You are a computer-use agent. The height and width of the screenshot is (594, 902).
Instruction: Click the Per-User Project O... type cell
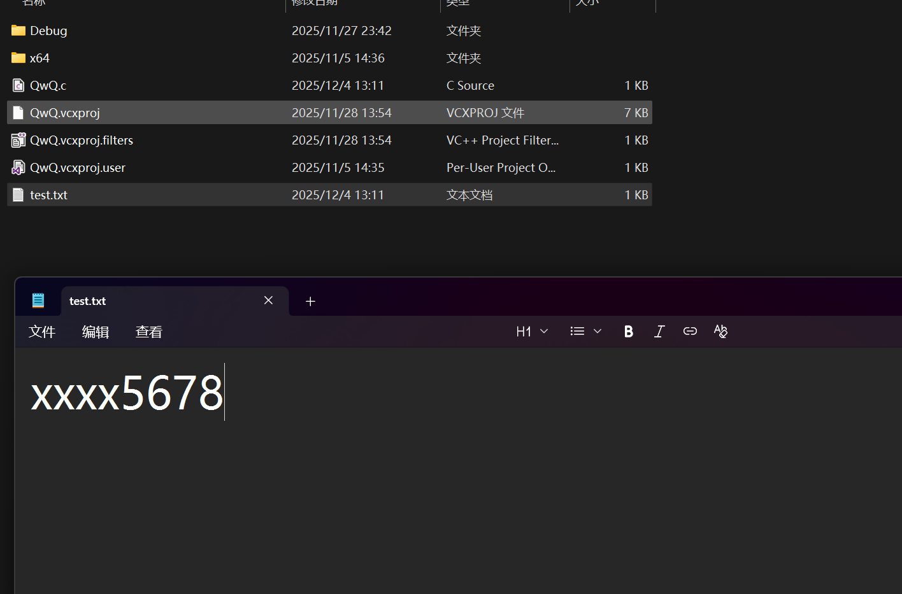[501, 167]
